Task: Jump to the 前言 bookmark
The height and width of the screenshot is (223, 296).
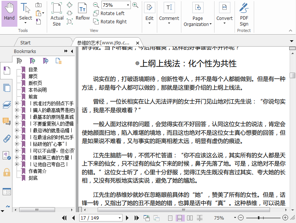Action: (x=33, y=97)
